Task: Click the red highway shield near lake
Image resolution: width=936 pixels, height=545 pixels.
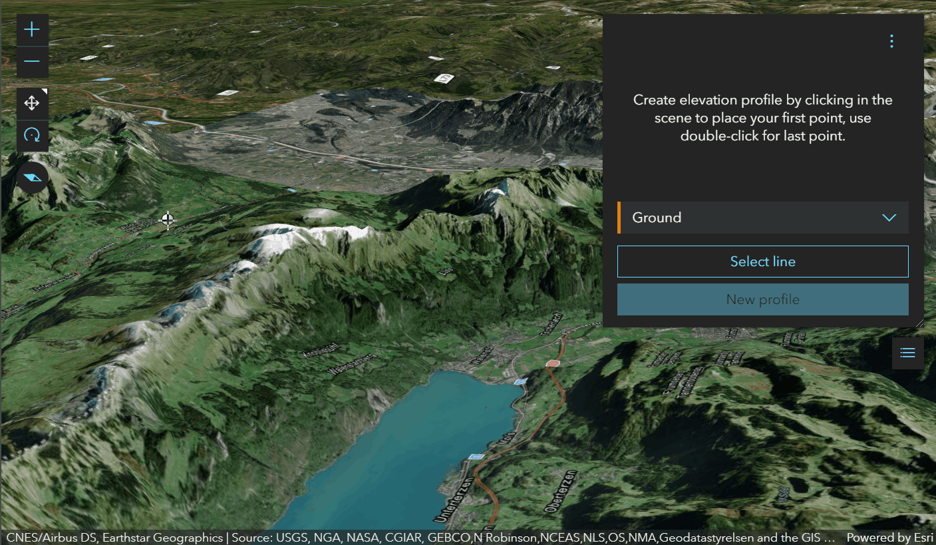Action: coord(552,363)
